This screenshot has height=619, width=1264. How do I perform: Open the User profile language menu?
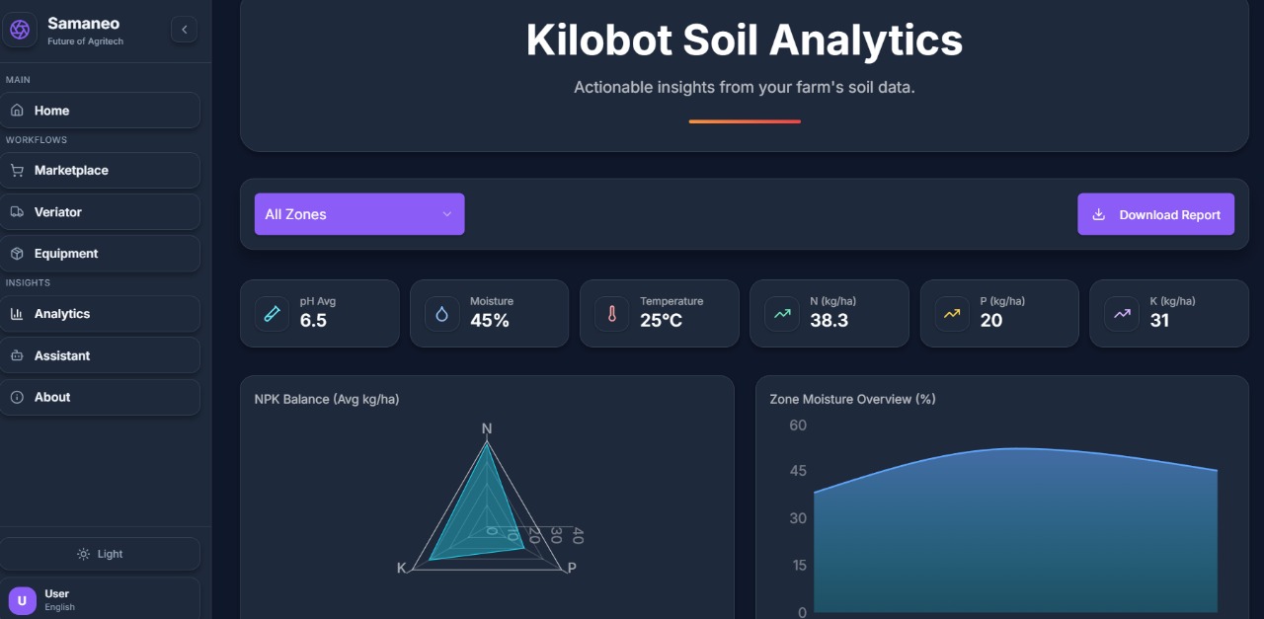[100, 599]
